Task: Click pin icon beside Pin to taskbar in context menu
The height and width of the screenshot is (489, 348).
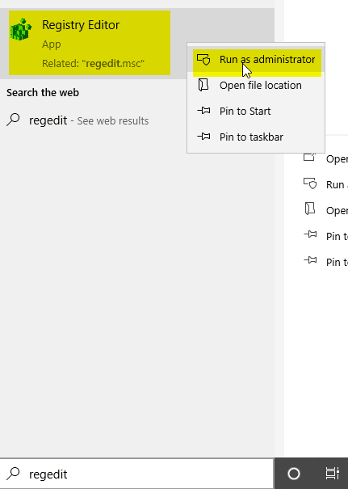Action: [203, 137]
